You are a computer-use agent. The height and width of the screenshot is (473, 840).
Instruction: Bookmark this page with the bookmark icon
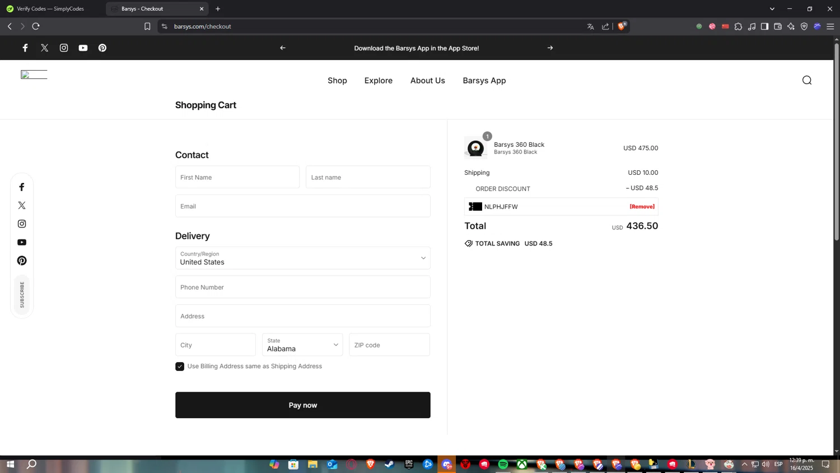pyautogui.click(x=147, y=26)
